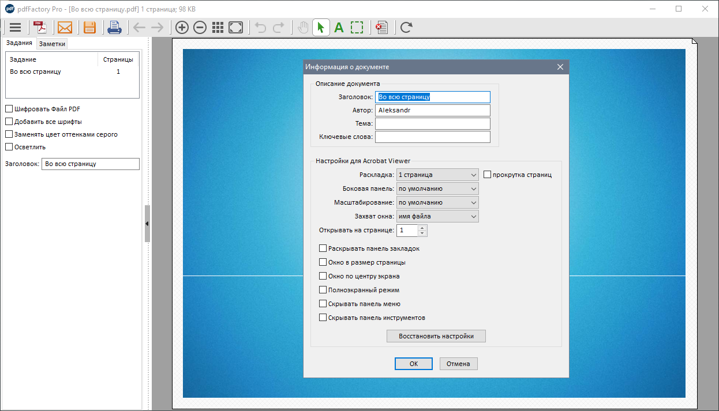Toggle Скрывать панель инструментов
719x411 pixels.
click(323, 318)
